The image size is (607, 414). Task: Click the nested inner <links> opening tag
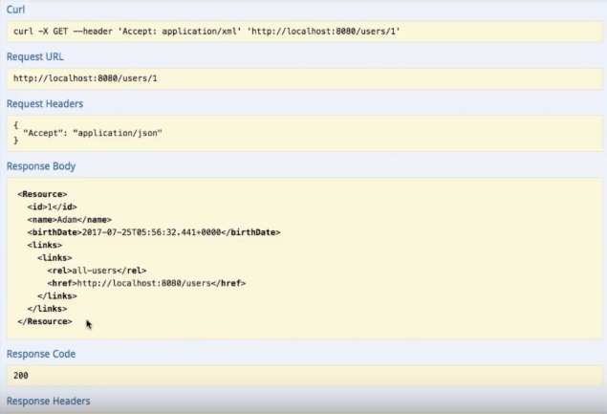(54, 258)
